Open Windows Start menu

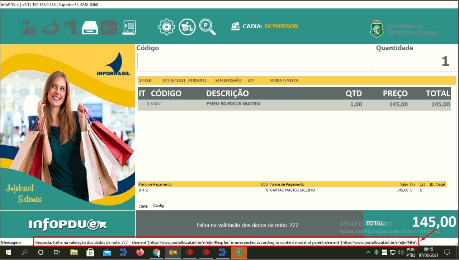pyautogui.click(x=8, y=252)
